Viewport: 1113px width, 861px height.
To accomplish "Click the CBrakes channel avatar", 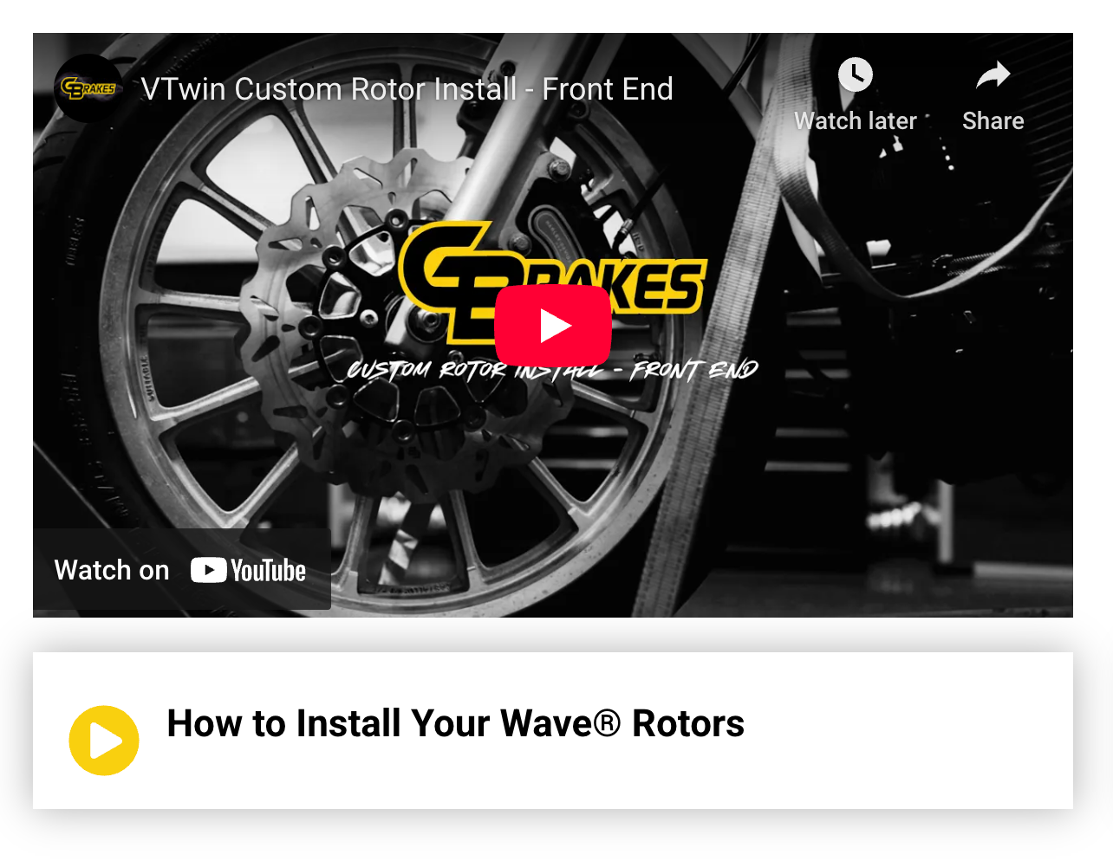I will [88, 88].
